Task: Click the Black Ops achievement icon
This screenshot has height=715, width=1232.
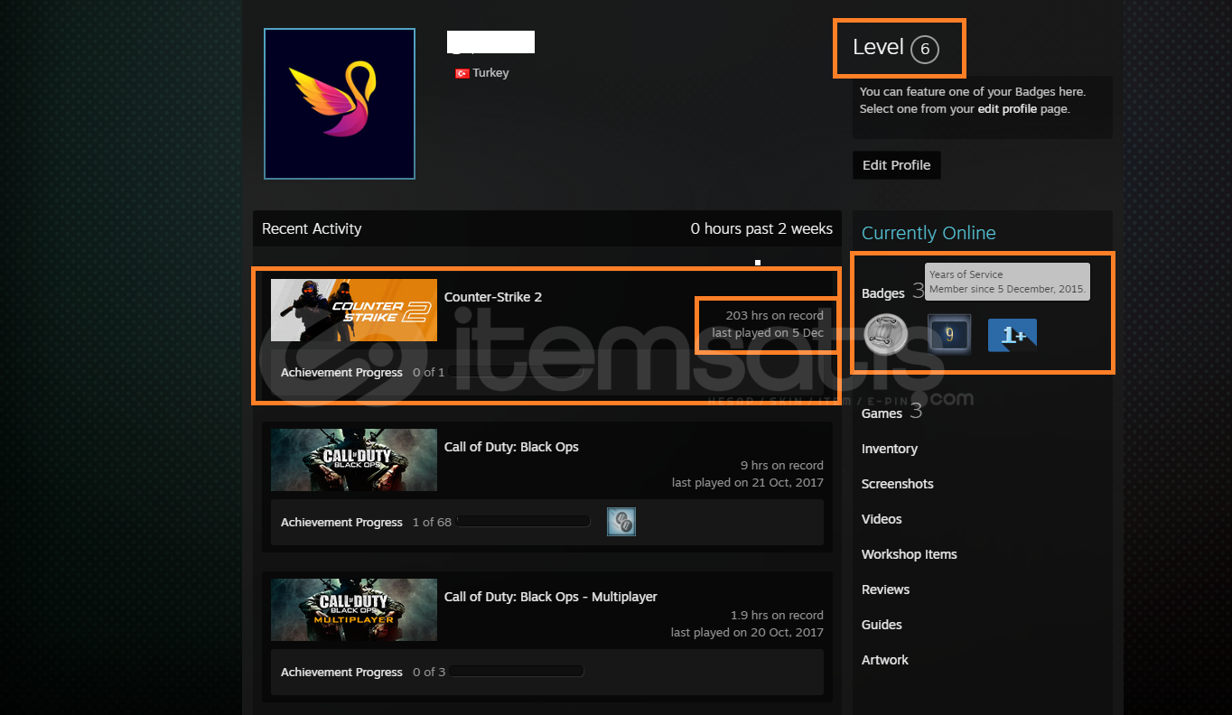Action: click(x=621, y=522)
